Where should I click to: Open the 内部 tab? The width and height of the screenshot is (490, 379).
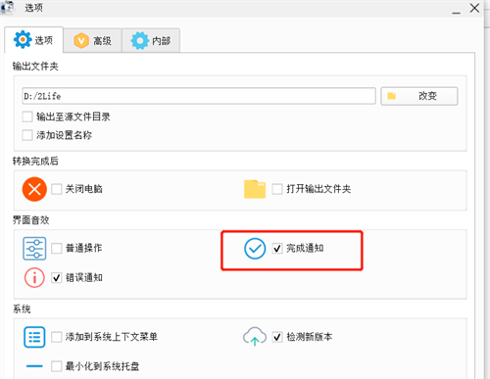click(151, 41)
